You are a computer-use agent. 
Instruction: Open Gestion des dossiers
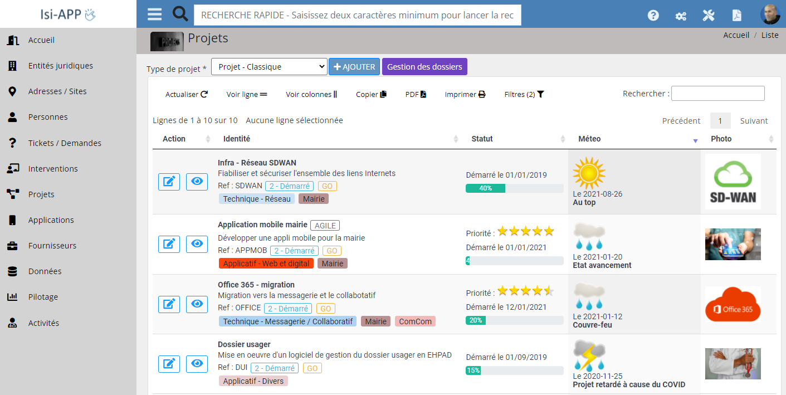(x=424, y=66)
